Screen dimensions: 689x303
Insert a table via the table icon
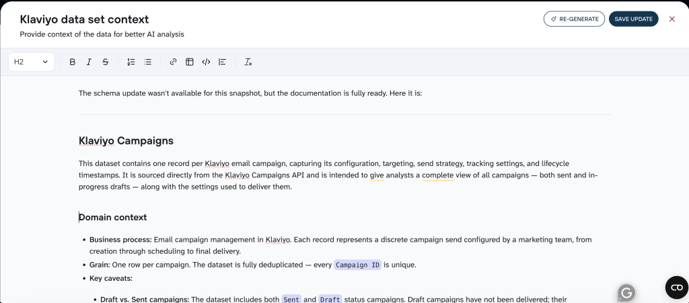[189, 62]
